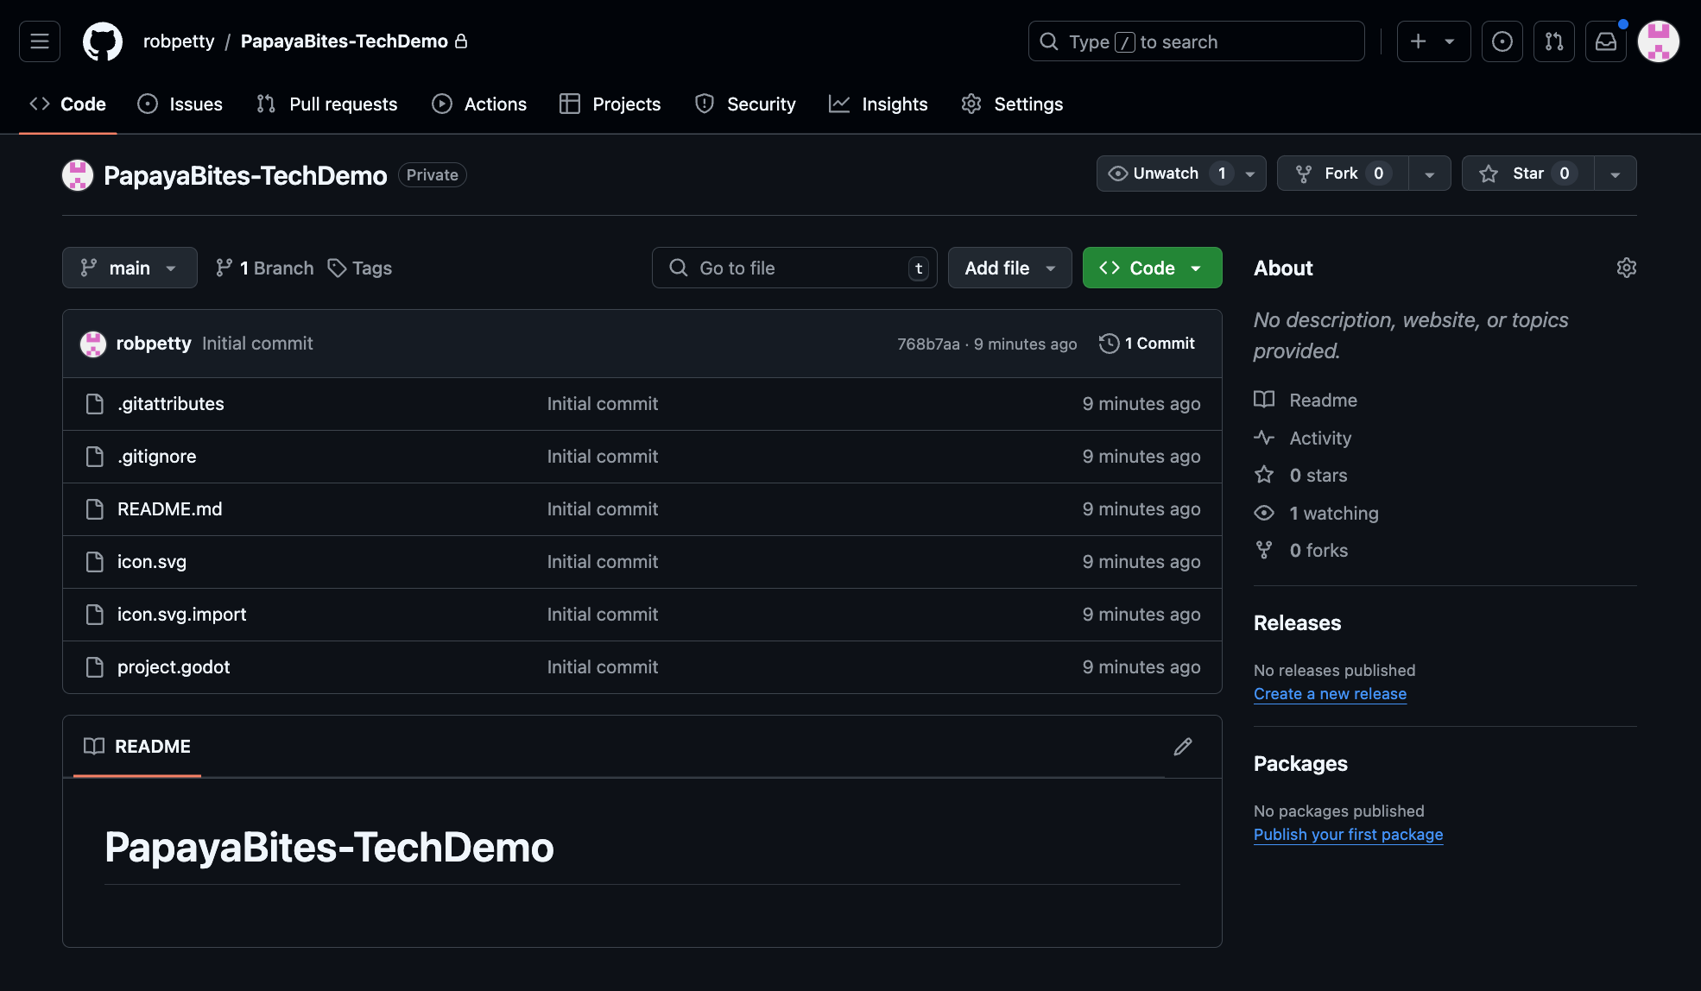Expand the main branch selector
The height and width of the screenshot is (991, 1701).
click(x=130, y=268)
